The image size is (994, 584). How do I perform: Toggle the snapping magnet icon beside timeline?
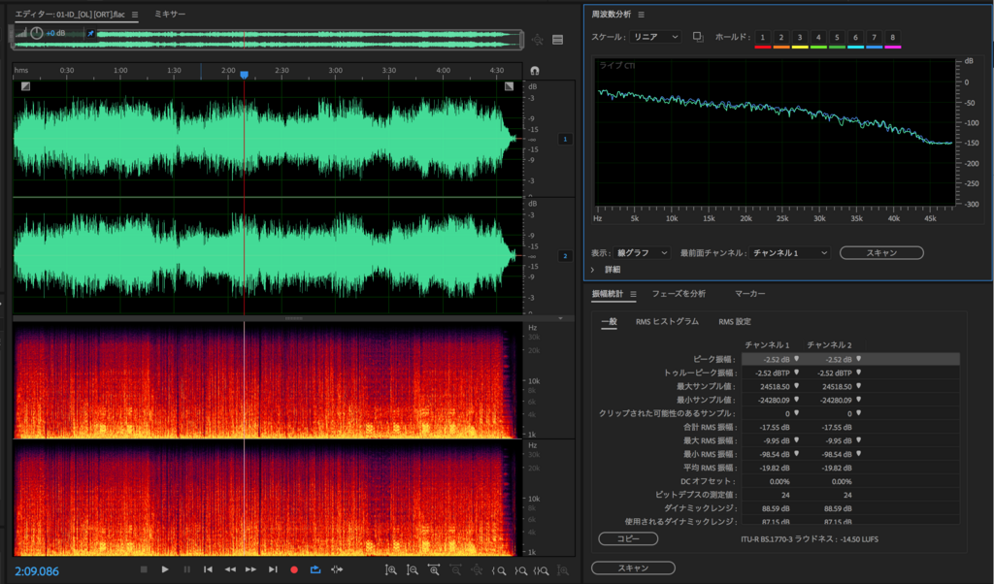click(535, 70)
